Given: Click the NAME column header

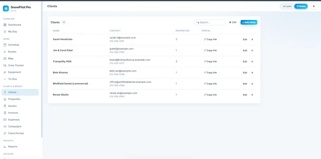Looking at the screenshot, I should click(56, 31).
